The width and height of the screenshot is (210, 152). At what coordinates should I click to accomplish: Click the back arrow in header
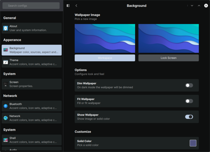(x=76, y=6)
